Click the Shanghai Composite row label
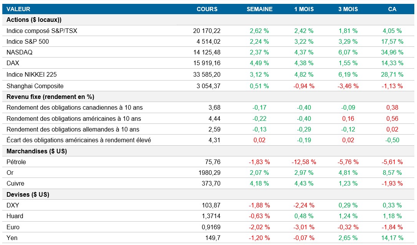Screen dimensions: 417x245 click(x=35, y=86)
